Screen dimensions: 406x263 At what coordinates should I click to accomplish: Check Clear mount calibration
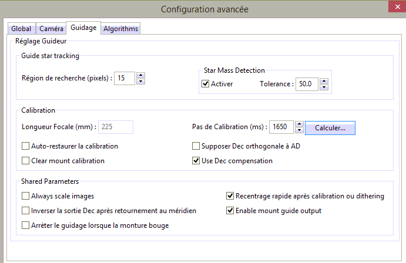pos(25,160)
